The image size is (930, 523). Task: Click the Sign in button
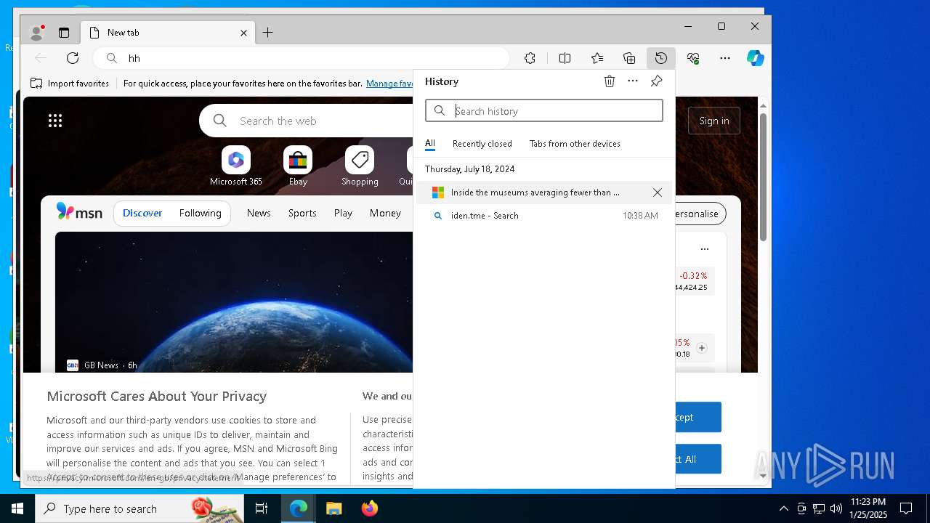714,121
